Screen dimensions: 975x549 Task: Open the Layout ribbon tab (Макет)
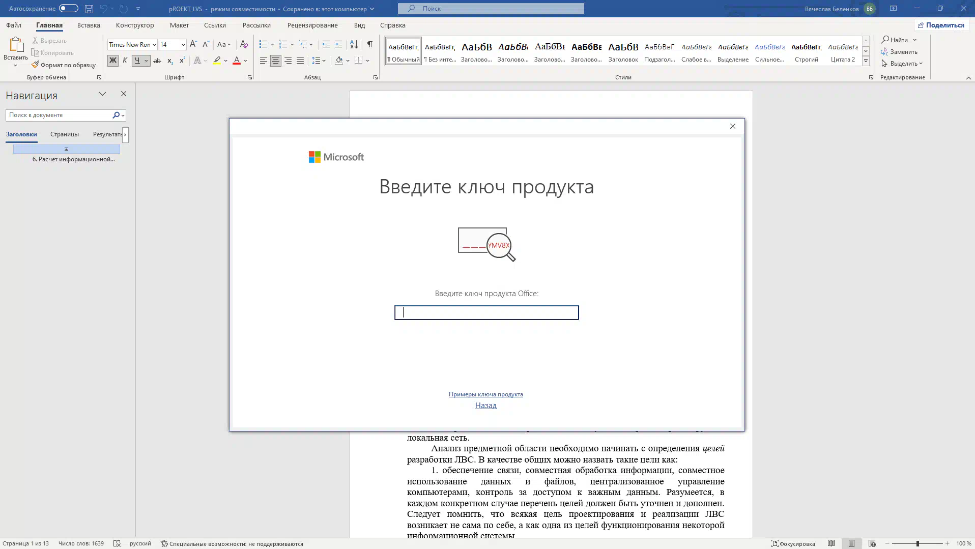(179, 25)
